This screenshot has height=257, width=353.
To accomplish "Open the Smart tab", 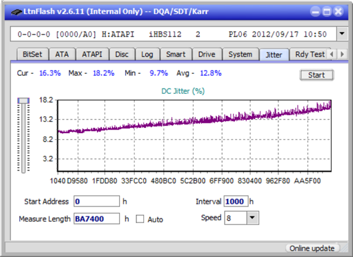I will pos(176,54).
